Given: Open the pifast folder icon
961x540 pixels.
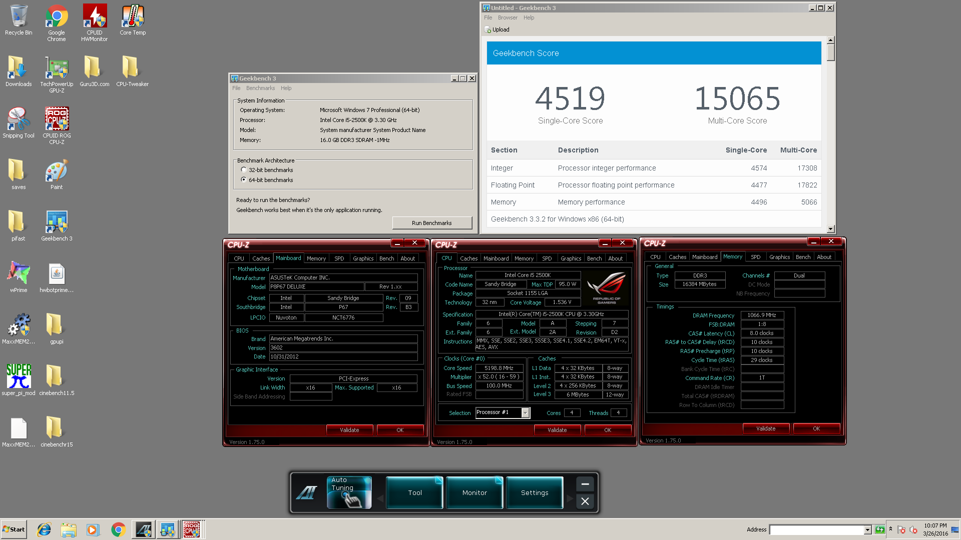Looking at the screenshot, I should [19, 225].
